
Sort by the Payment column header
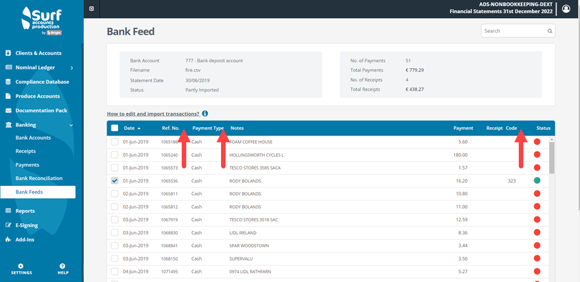[463, 128]
